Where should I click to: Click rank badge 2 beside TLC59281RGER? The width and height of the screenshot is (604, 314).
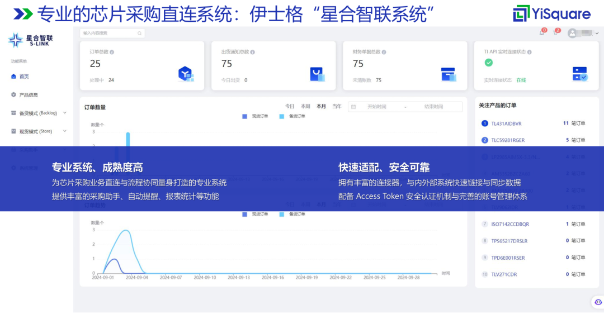point(484,140)
